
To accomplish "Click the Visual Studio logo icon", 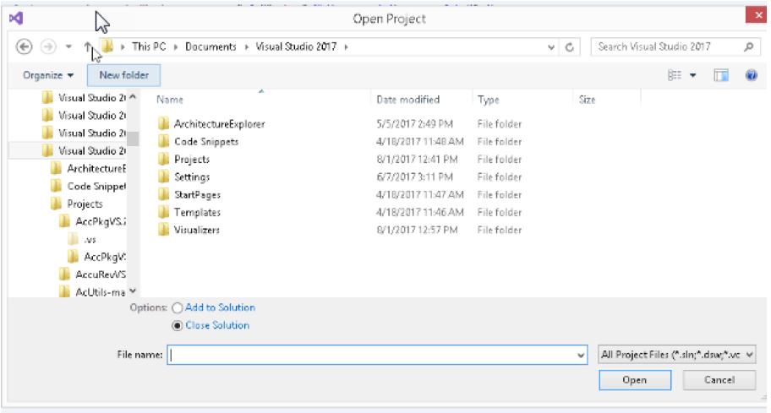I will point(15,18).
